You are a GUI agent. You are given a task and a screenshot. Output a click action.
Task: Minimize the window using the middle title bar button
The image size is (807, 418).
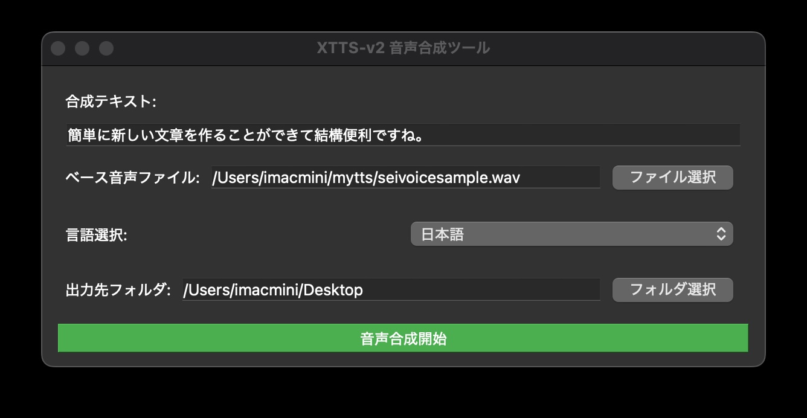coord(82,48)
